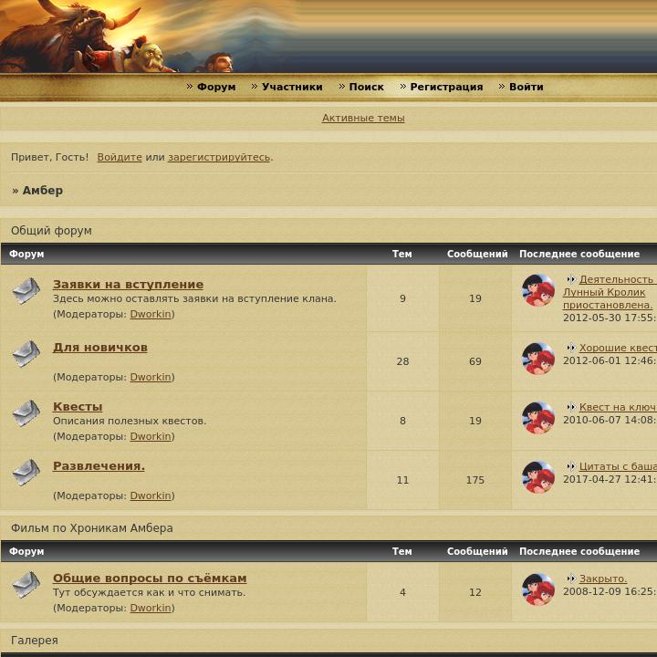
Task: Click the Галерея category heading
Action: point(35,641)
